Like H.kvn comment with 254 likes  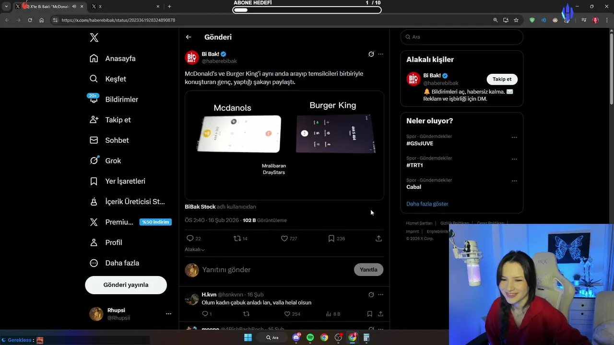pos(292,314)
